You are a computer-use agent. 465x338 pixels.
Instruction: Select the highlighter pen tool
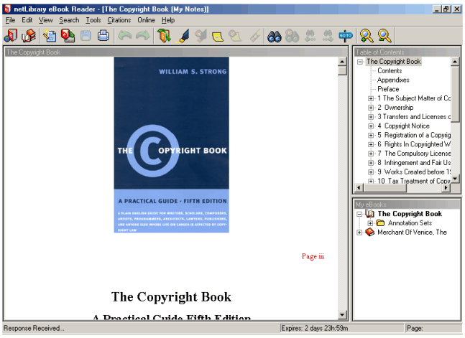(x=183, y=36)
